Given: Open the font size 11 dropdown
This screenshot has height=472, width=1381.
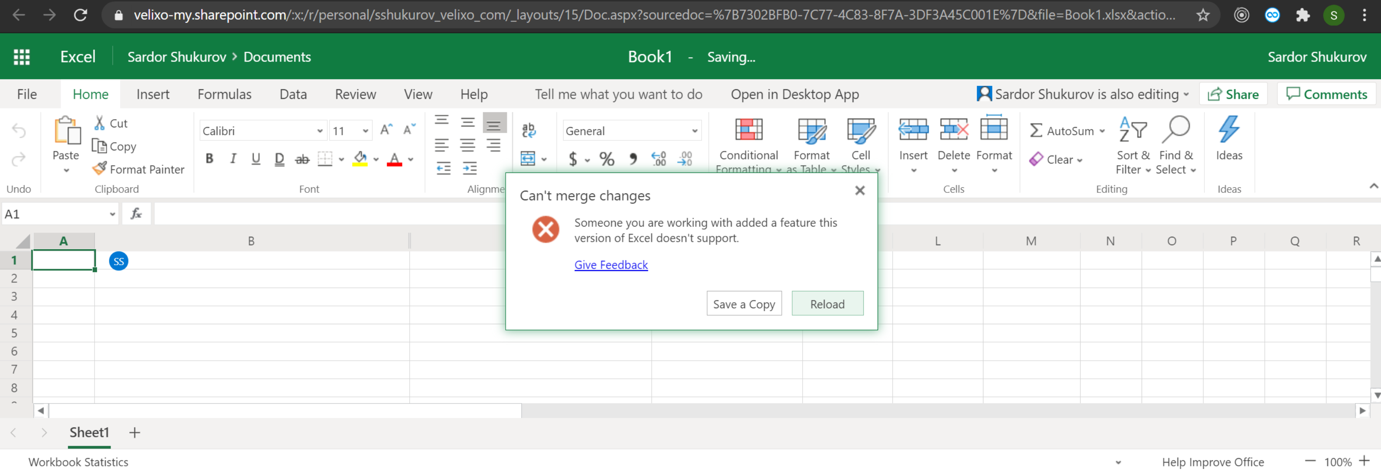Looking at the screenshot, I should click(365, 131).
